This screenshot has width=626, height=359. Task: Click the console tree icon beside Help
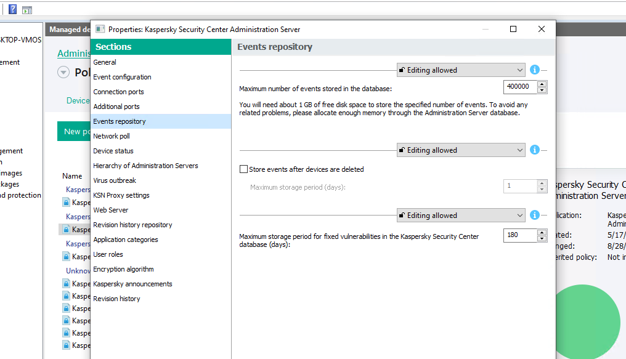[x=26, y=10]
